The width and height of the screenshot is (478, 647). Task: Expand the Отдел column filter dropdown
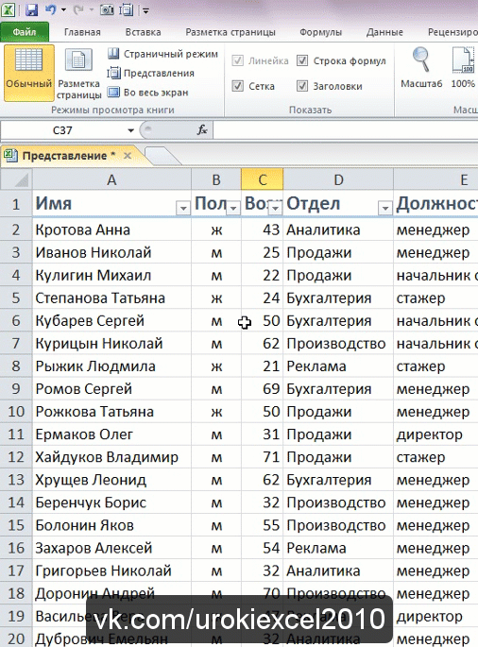coord(384,208)
